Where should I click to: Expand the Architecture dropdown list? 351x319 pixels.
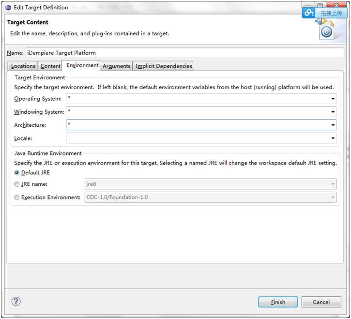tap(333, 125)
